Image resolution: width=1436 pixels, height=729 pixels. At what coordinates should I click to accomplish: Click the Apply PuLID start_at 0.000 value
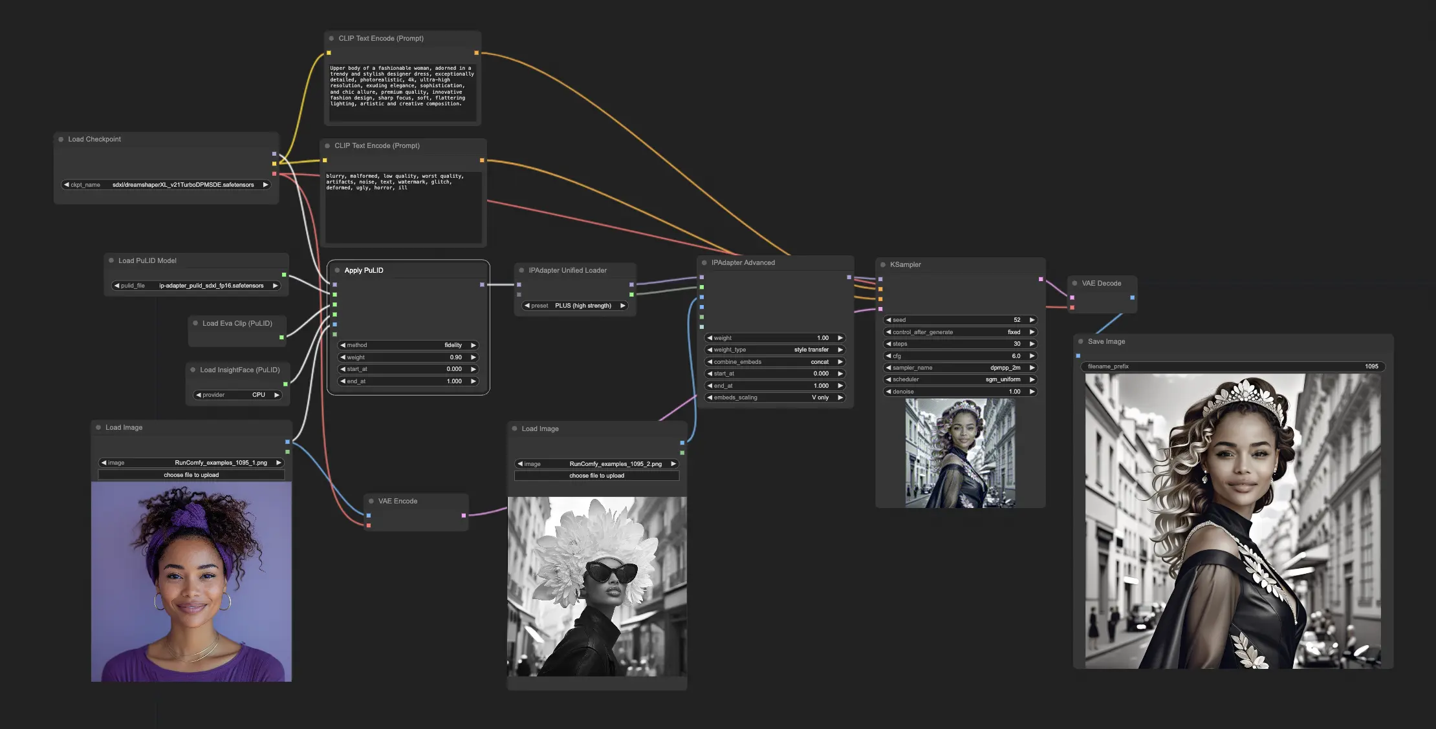pos(454,369)
